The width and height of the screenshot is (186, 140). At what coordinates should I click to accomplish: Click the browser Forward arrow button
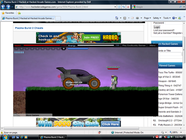[8, 7]
